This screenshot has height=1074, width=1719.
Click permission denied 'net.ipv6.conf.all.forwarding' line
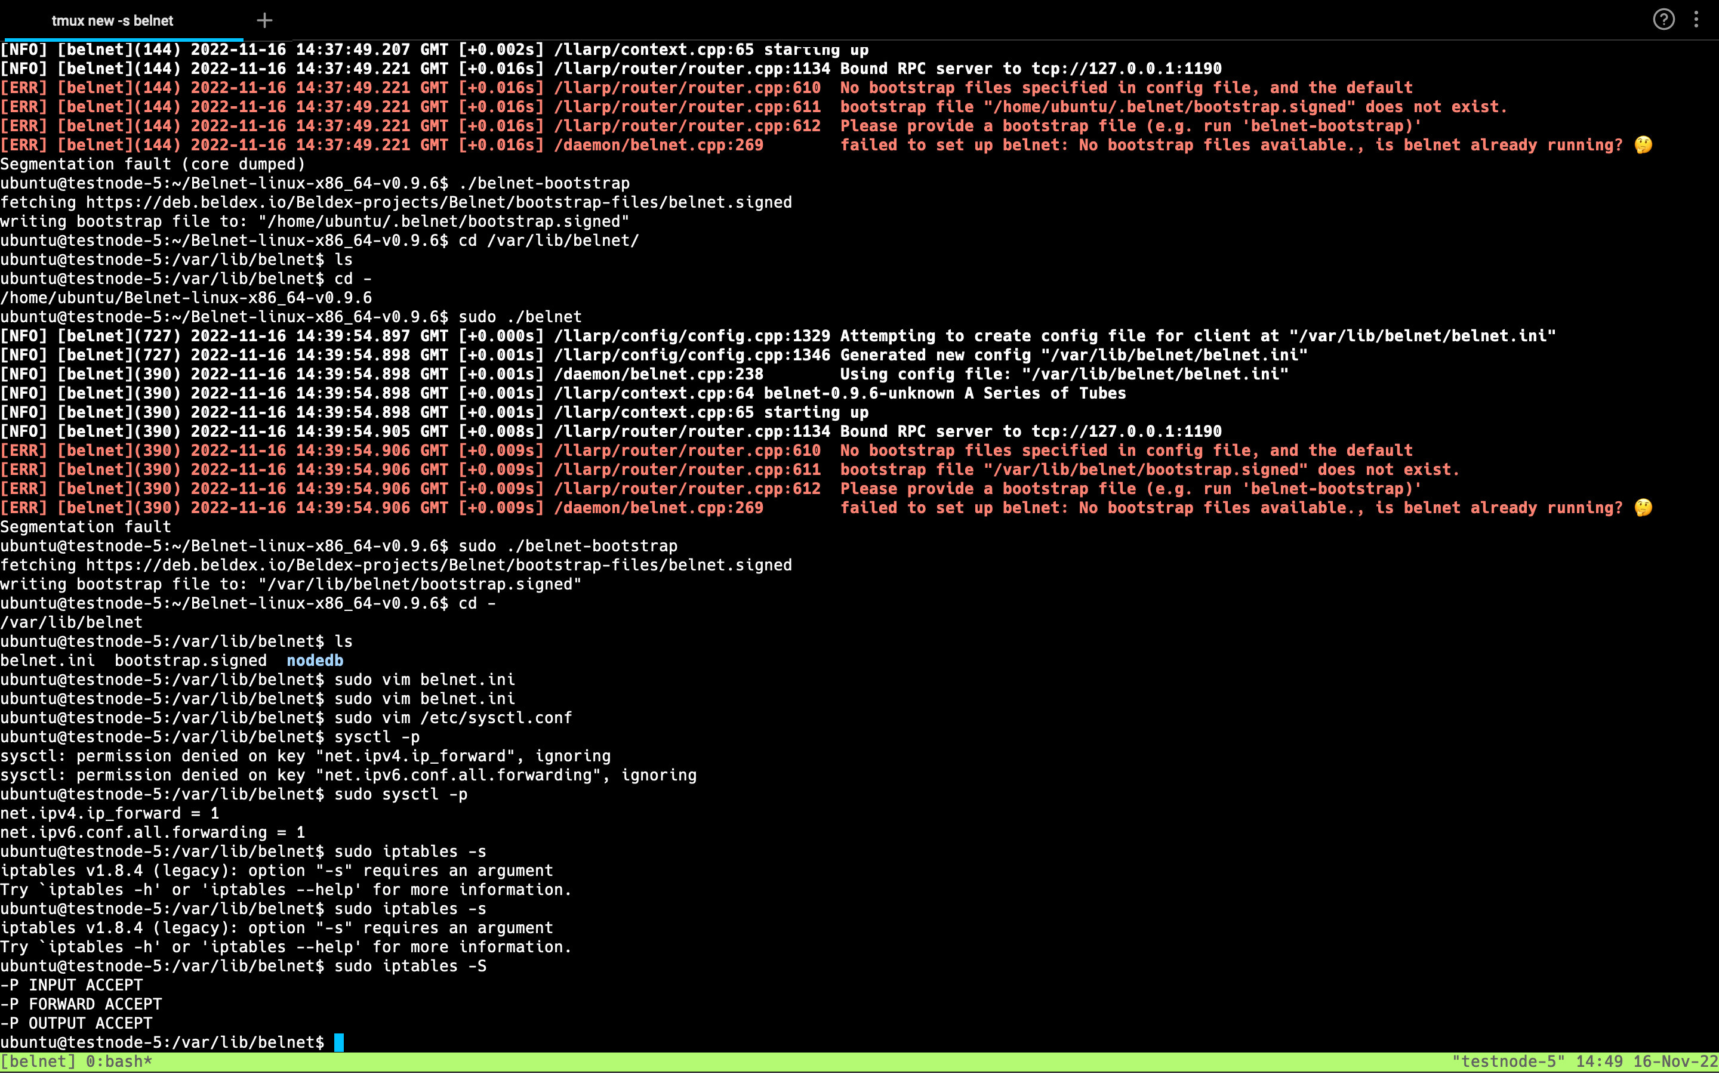click(348, 775)
